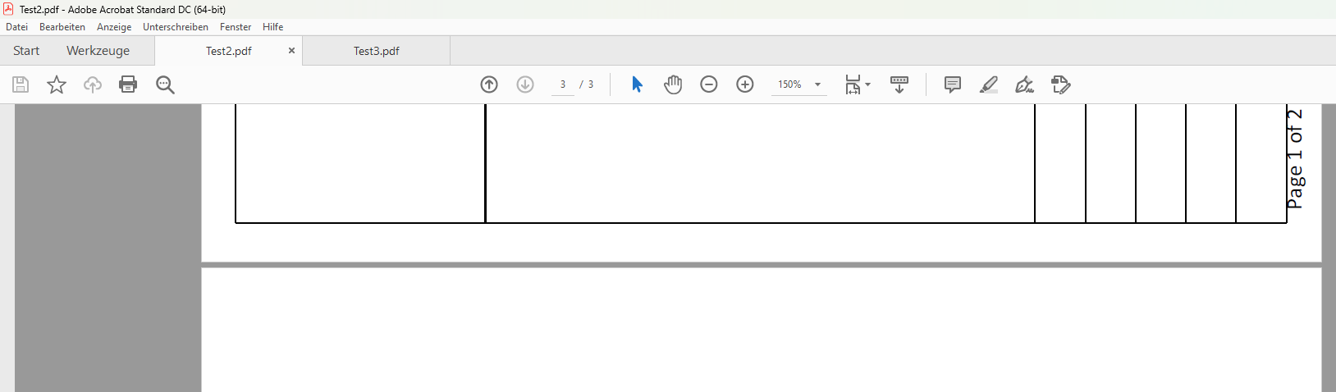This screenshot has width=1336, height=392.
Task: Open the zoom level dropdown arrow
Action: point(817,84)
